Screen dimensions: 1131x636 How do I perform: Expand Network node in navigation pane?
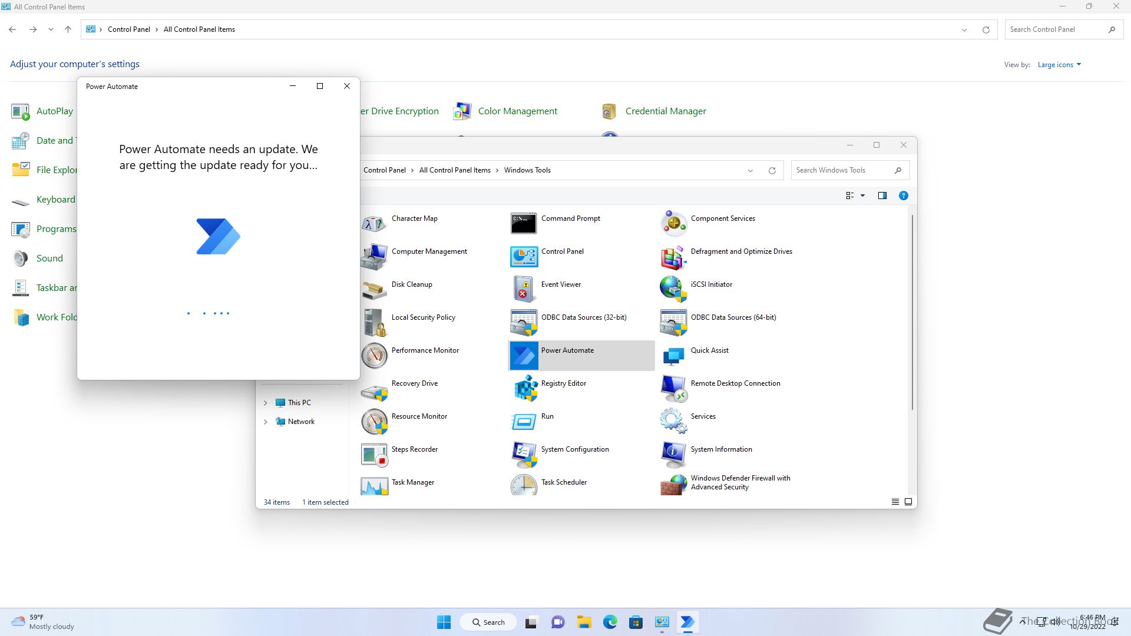pyautogui.click(x=265, y=422)
